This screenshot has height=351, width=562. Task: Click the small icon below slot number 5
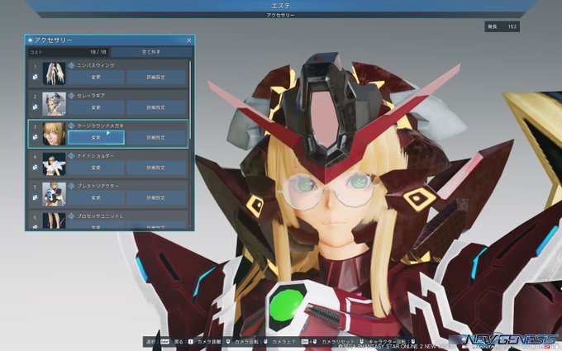(35, 197)
